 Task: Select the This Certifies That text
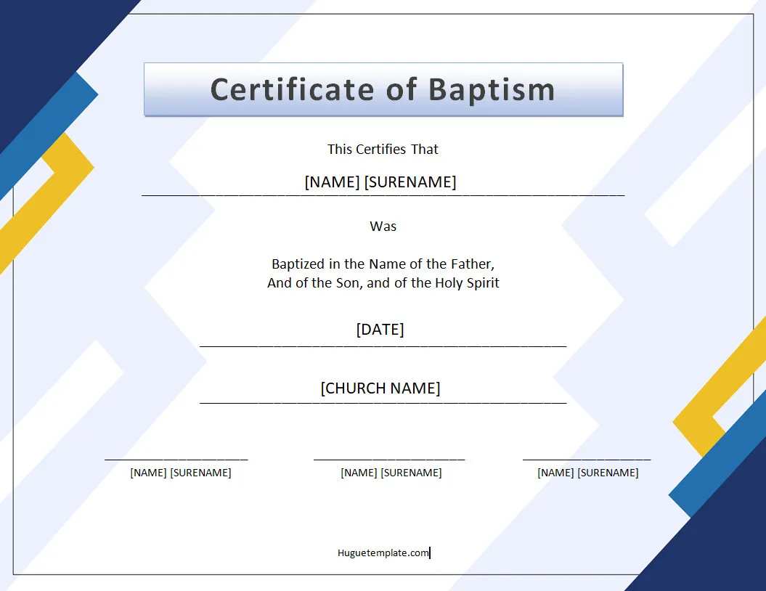click(x=383, y=149)
